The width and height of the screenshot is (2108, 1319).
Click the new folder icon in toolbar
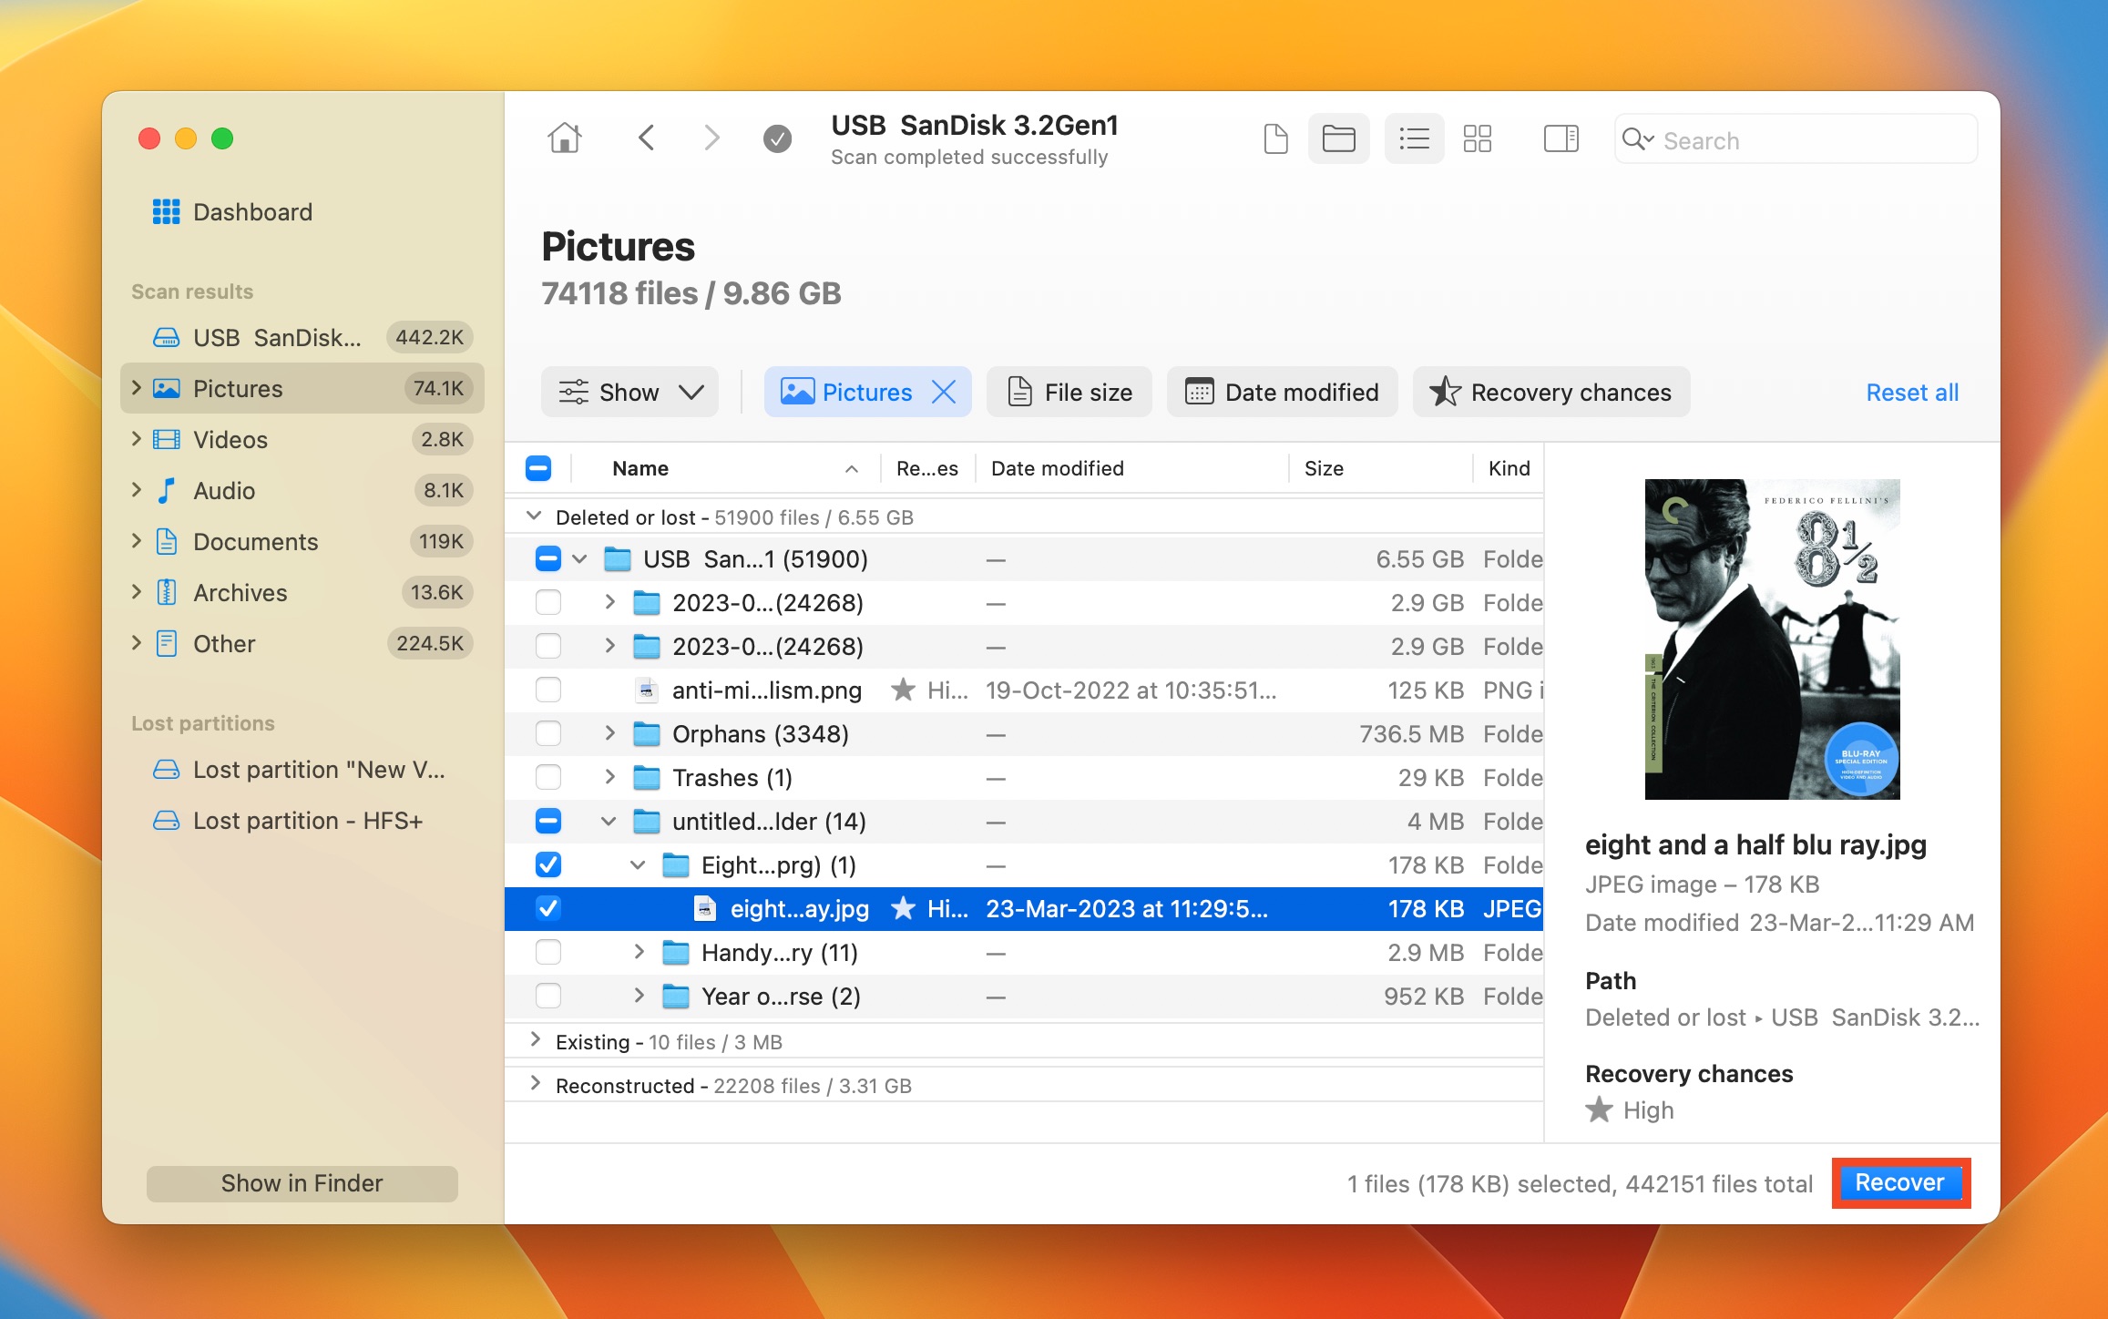[1337, 138]
